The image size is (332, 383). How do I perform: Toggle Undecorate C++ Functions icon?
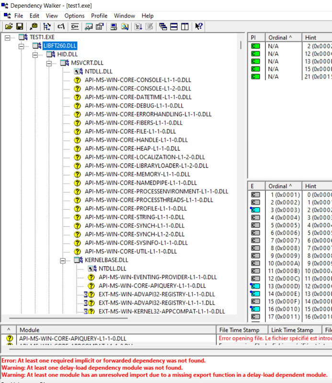click(75, 26)
